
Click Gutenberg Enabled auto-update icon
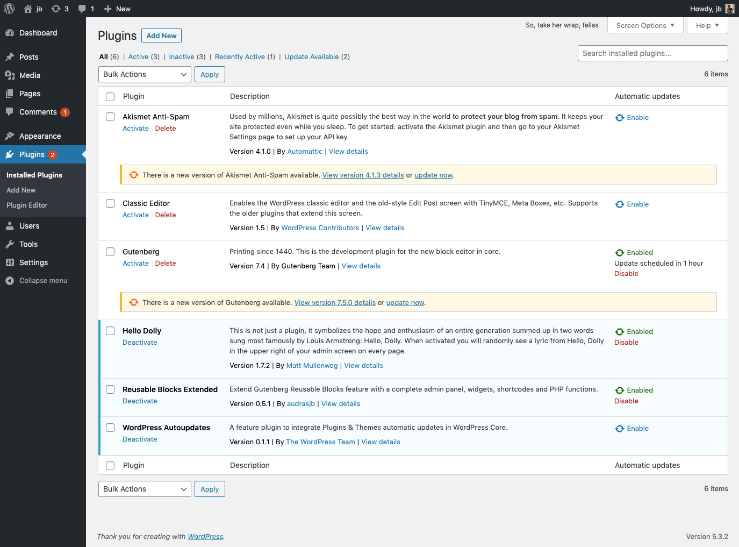(x=620, y=253)
